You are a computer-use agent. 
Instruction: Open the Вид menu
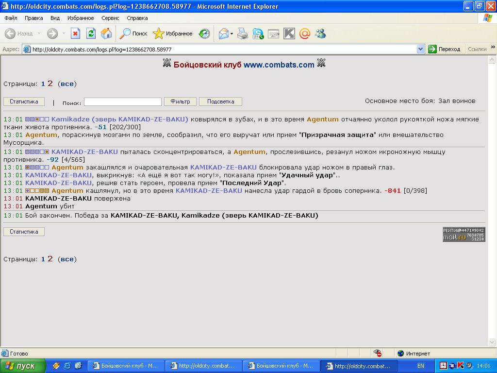(55, 18)
